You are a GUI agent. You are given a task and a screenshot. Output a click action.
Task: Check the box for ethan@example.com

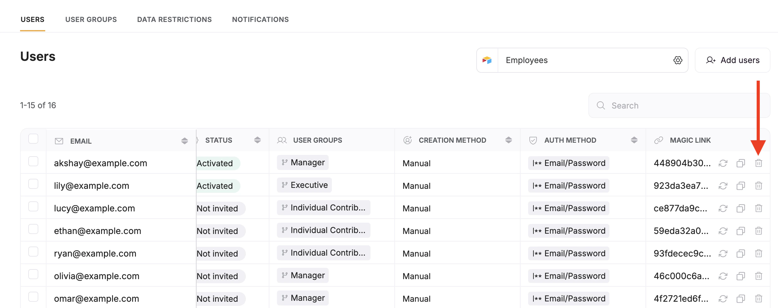(x=33, y=229)
